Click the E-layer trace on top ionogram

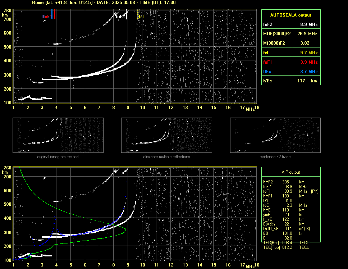pos(36,98)
